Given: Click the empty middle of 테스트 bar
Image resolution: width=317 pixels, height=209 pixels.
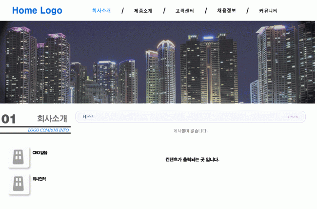Looking at the screenshot, I should pyautogui.click(x=190, y=117).
